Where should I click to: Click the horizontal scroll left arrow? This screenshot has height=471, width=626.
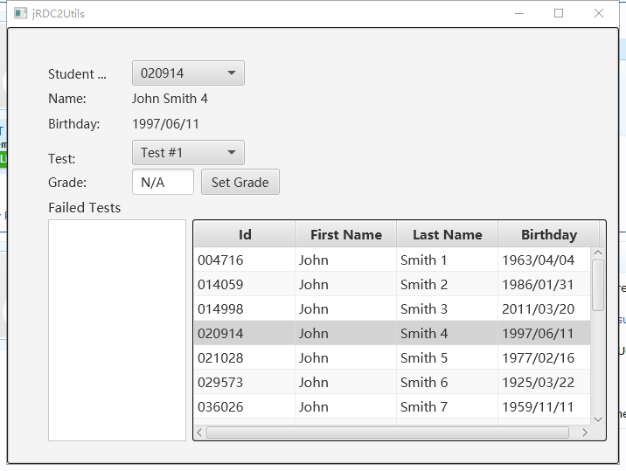click(199, 433)
